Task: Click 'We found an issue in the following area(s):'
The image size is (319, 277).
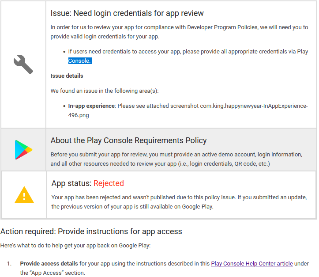Action: point(105,91)
